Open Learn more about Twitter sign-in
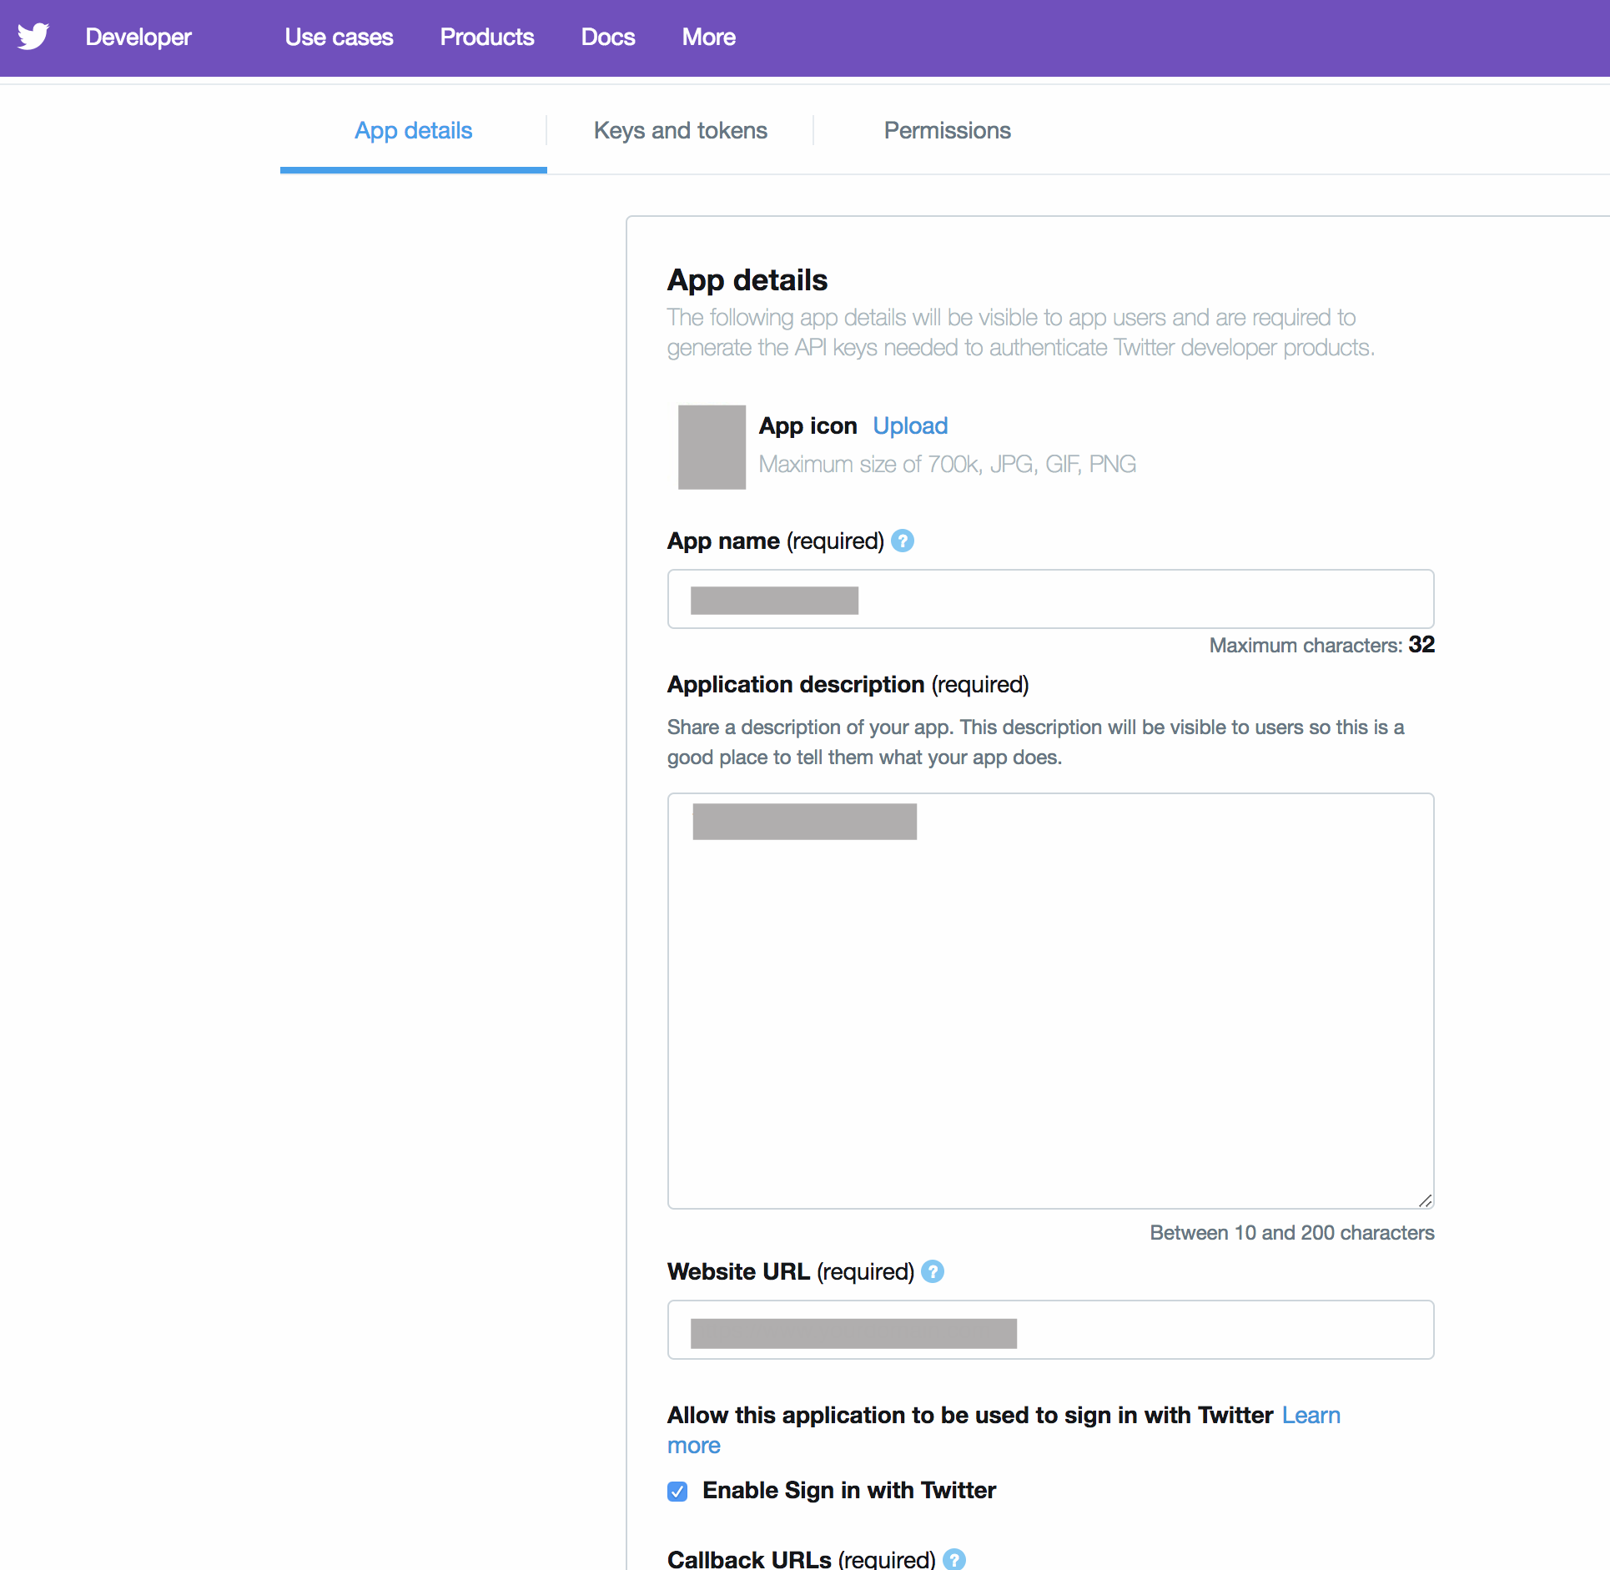 [x=1311, y=1416]
